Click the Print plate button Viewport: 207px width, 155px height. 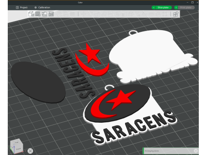pyautogui.click(x=186, y=7)
